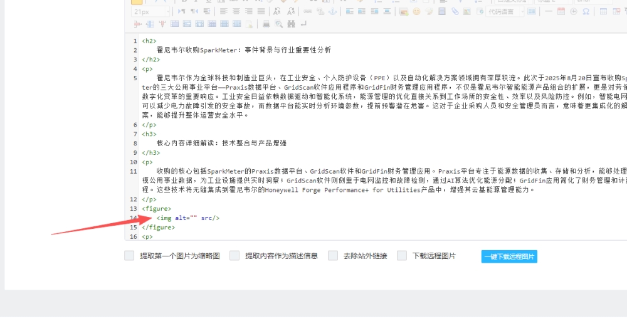
Task: Insert the current date
Action: (561, 11)
